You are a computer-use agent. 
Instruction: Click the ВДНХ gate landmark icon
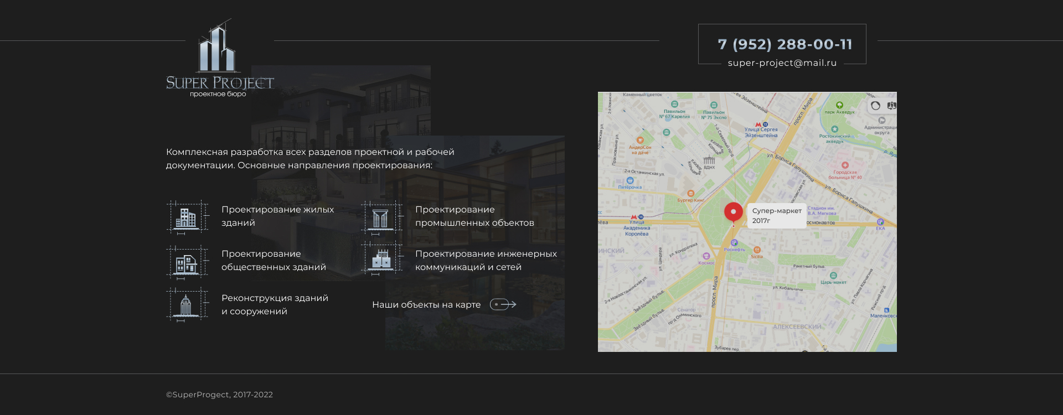(709, 160)
